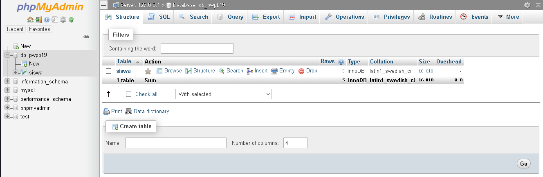Click the Print link below the table
The height and width of the screenshot is (177, 543).
tap(112, 111)
